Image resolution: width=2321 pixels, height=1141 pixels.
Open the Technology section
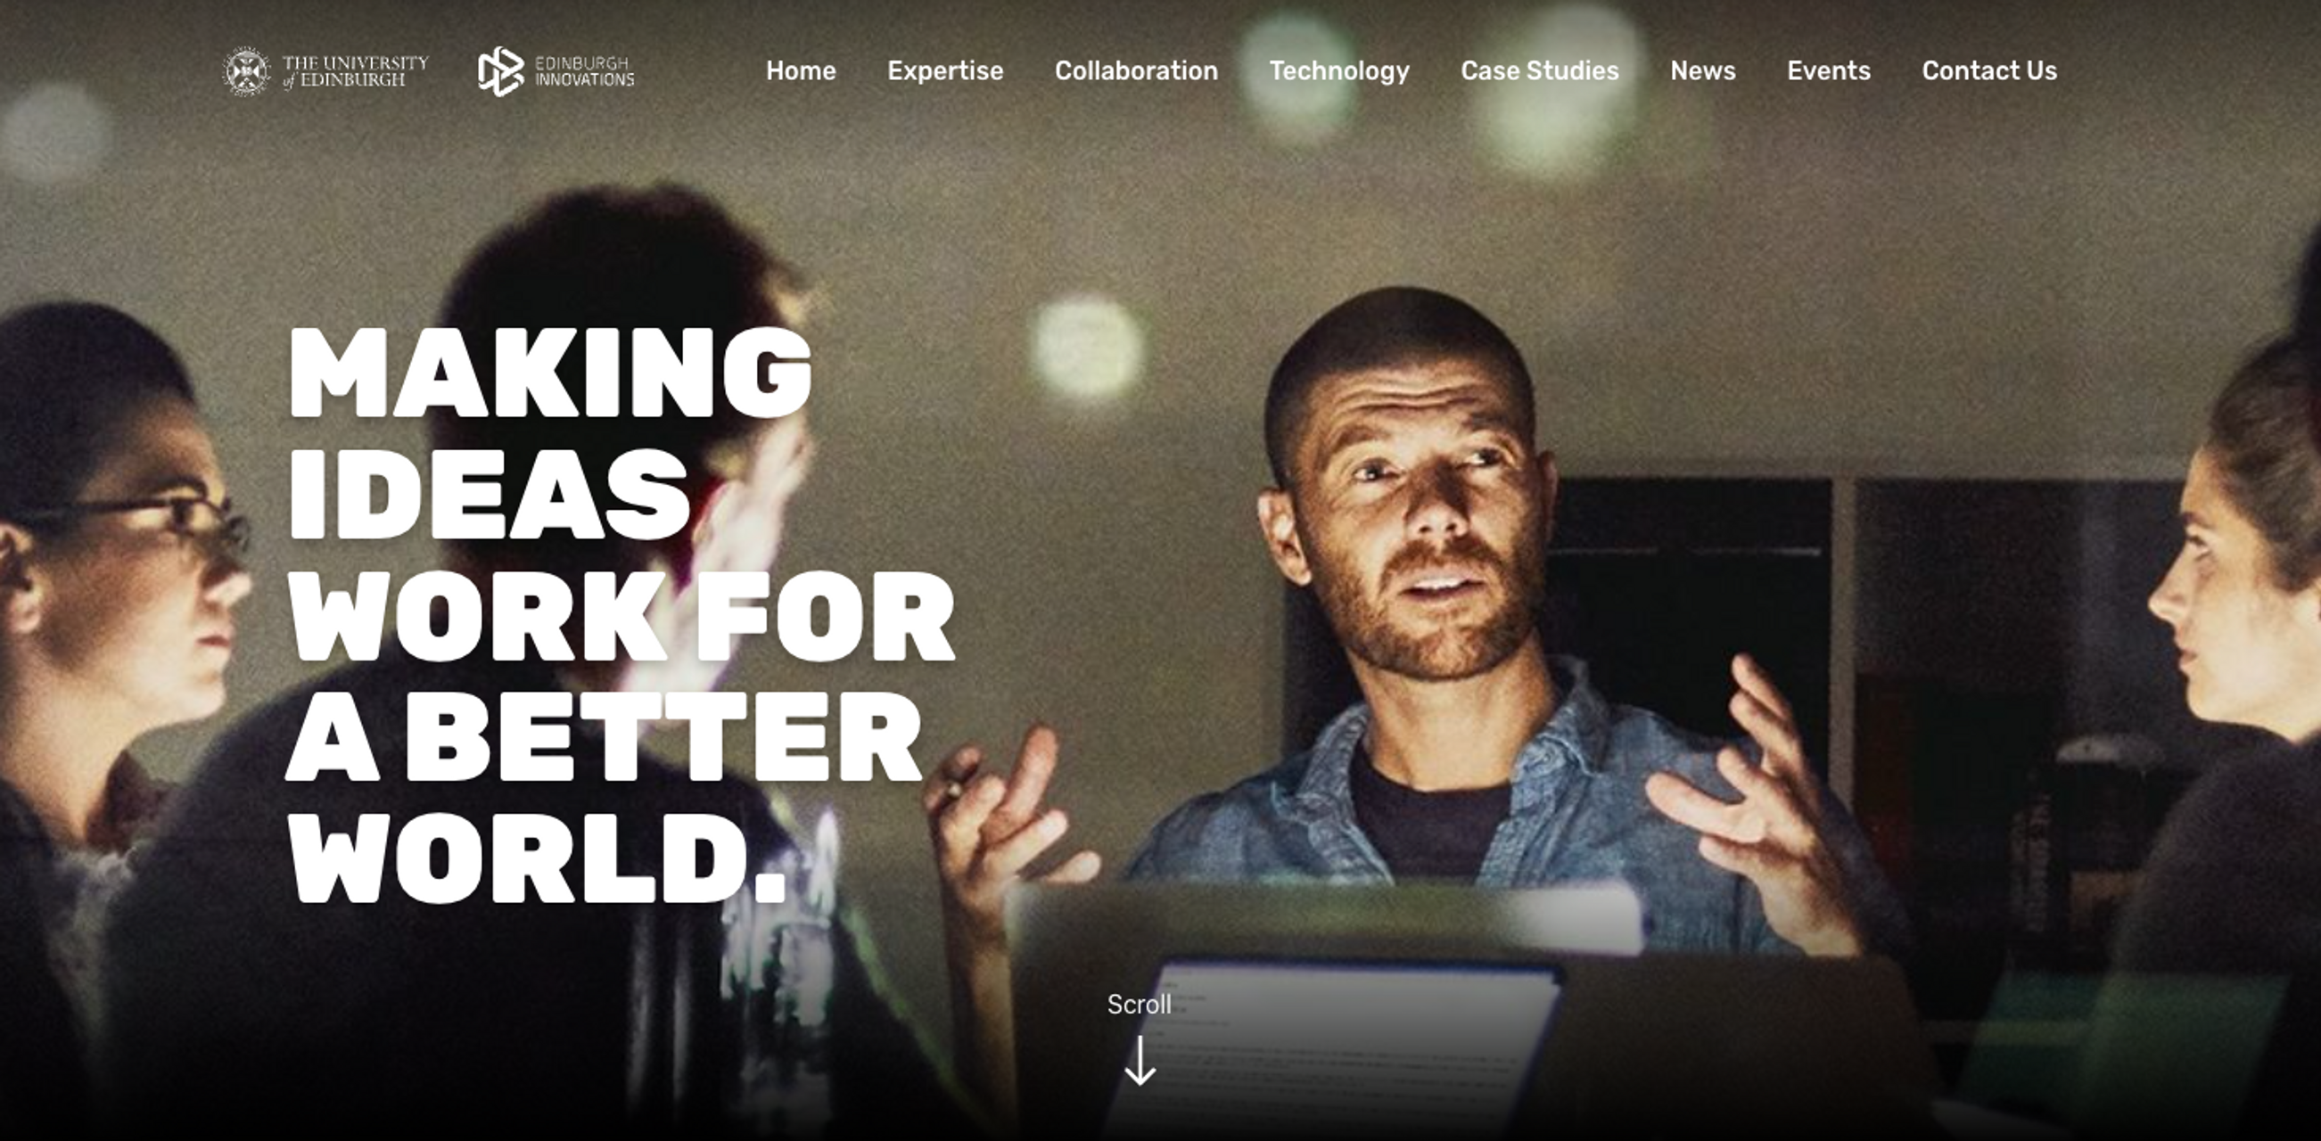[1340, 70]
